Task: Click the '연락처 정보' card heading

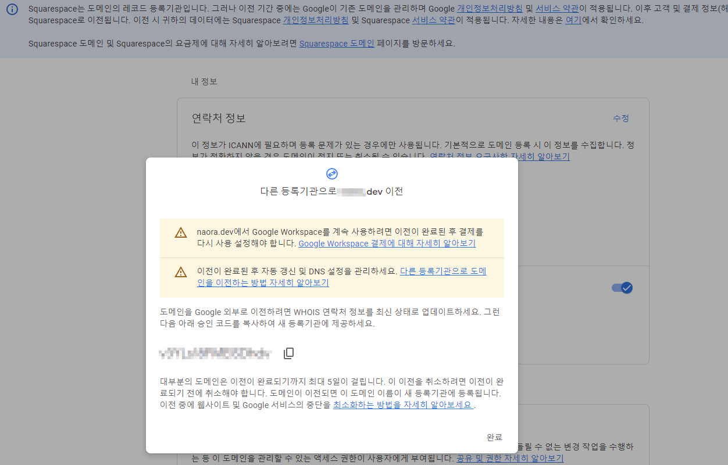Action: pyautogui.click(x=219, y=118)
